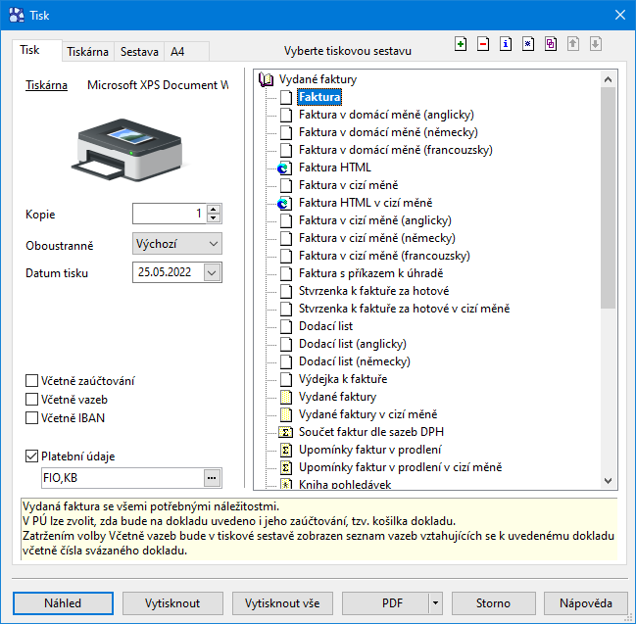Enable the Včetně vazeb checkbox
This screenshot has height=624, width=636.
[x=31, y=400]
